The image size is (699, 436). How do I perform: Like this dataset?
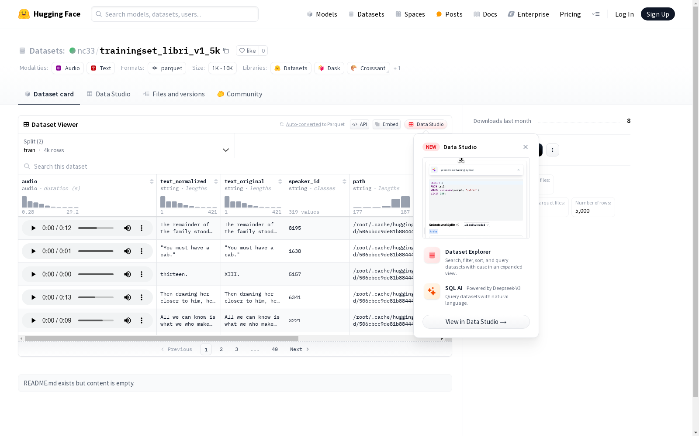click(247, 51)
